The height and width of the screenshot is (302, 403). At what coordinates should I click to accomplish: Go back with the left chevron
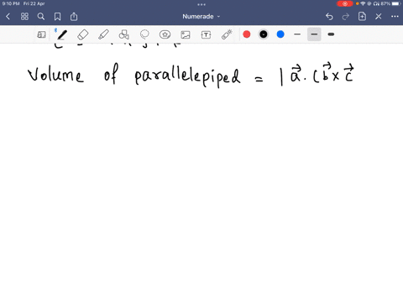(x=8, y=17)
